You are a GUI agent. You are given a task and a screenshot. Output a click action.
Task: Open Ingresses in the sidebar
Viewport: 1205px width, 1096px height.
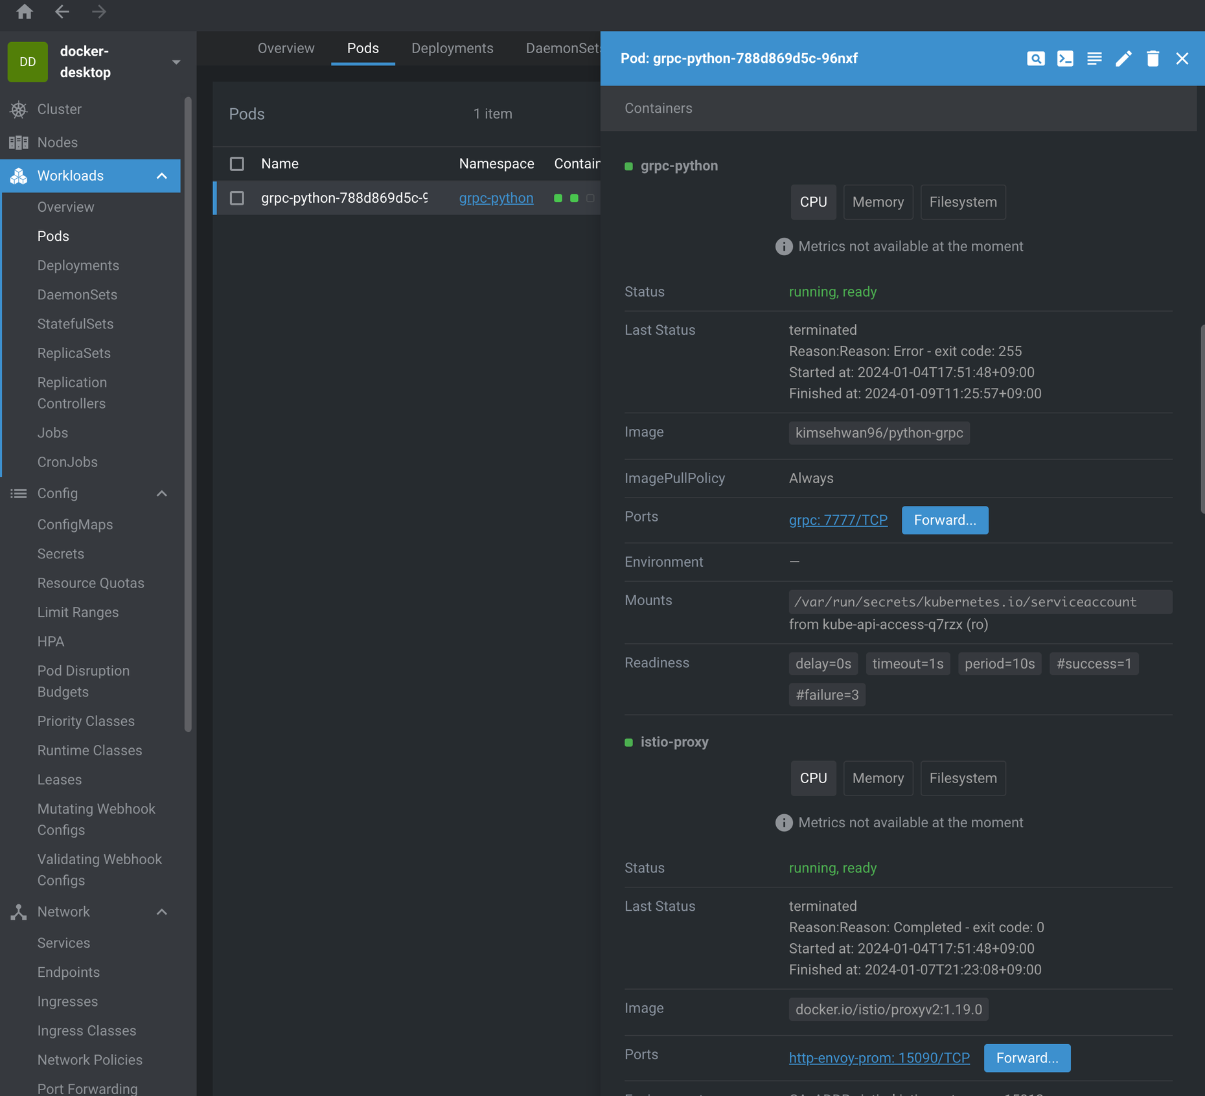[67, 1001]
